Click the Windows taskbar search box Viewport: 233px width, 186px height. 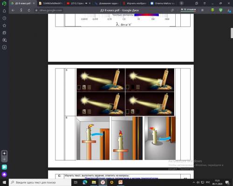click(40, 182)
